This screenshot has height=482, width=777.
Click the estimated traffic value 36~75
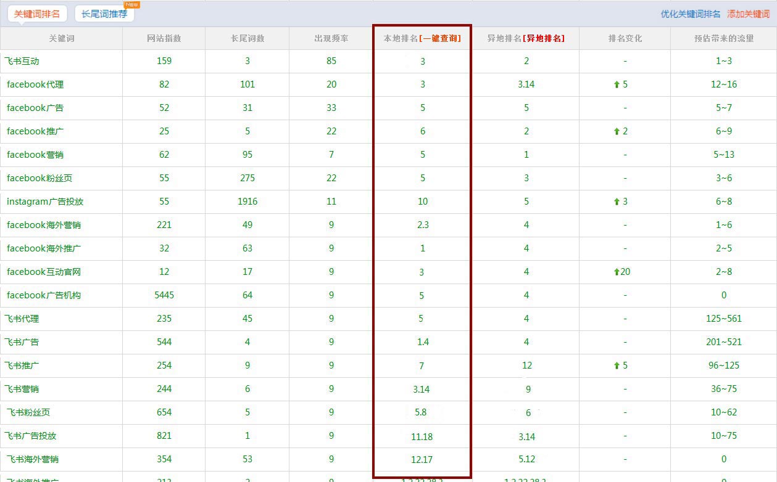pos(724,389)
